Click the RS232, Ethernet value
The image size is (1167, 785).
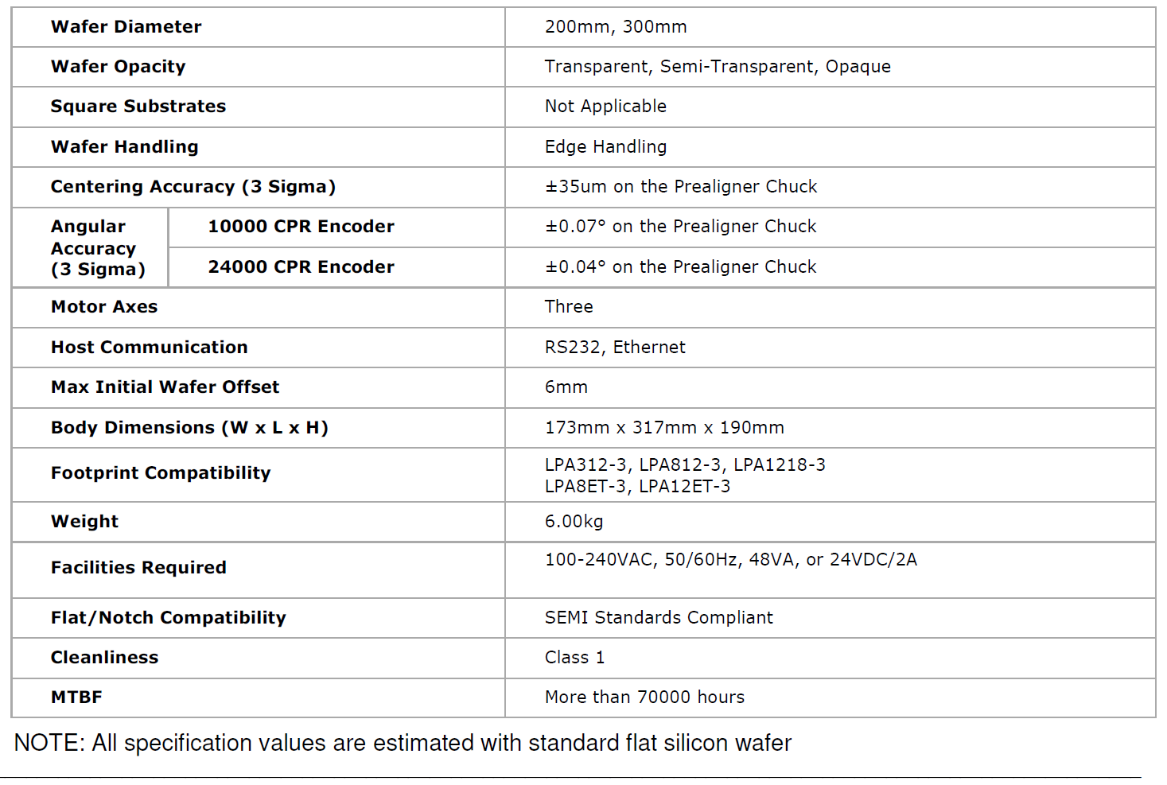[x=615, y=348]
